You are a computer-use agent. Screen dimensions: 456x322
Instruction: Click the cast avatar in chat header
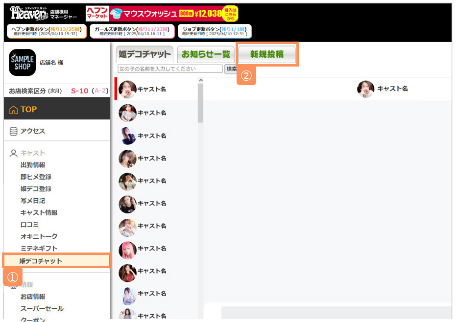pyautogui.click(x=365, y=89)
